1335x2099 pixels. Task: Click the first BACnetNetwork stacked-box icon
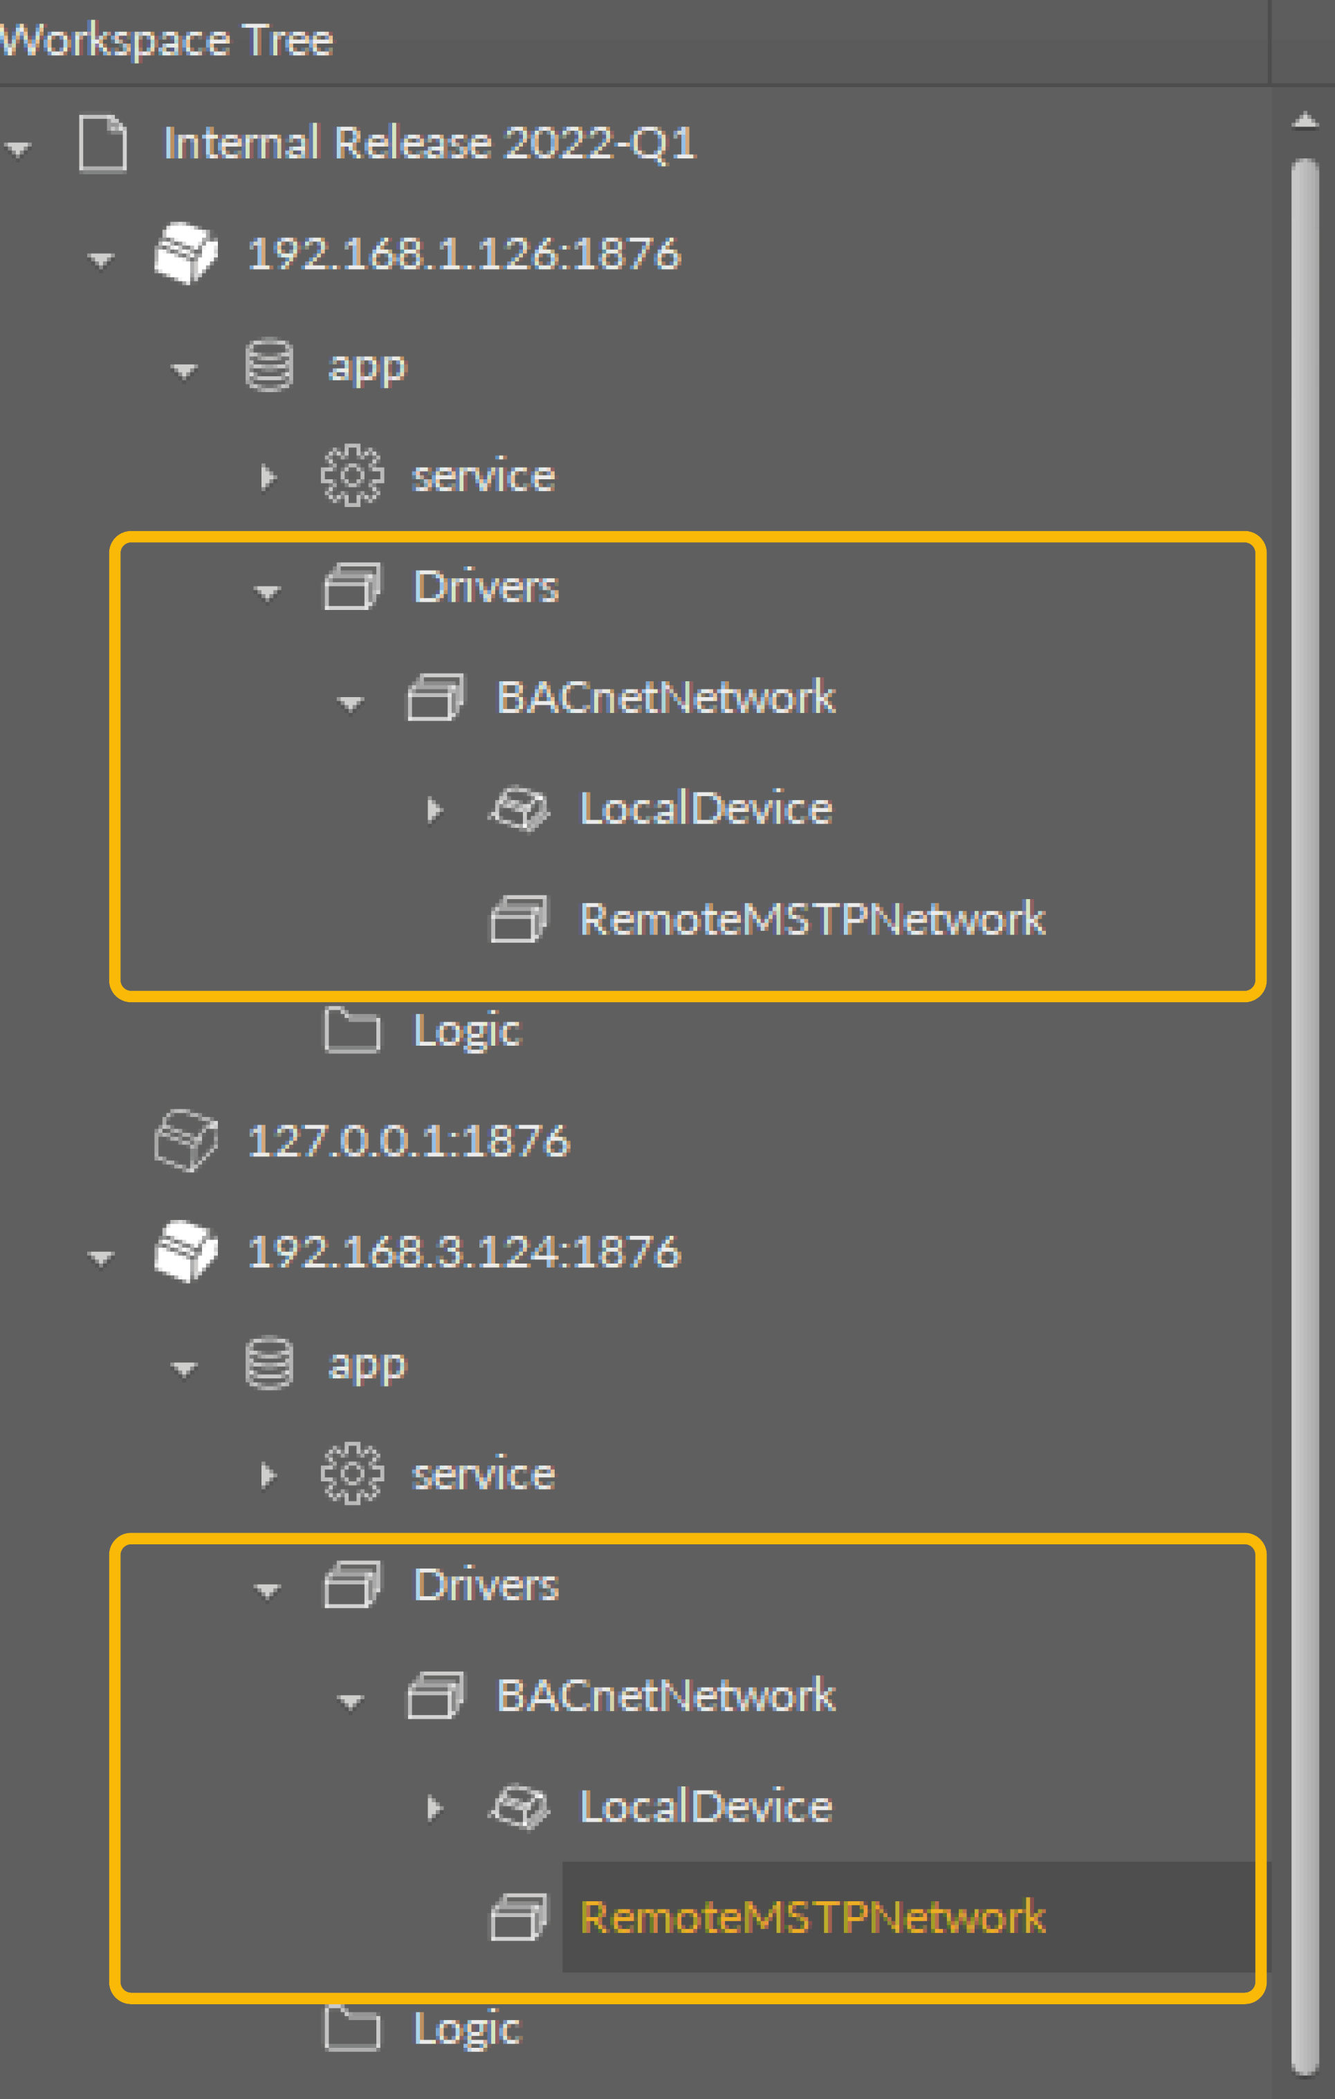(x=435, y=697)
